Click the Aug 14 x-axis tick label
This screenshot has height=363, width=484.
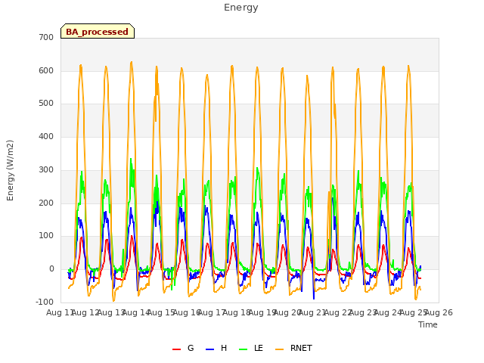tap(136, 312)
